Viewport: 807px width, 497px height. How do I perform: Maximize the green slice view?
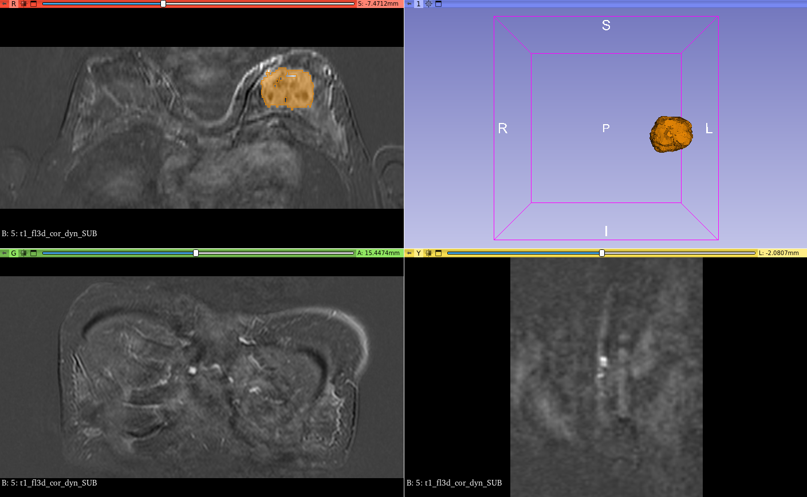pos(33,252)
